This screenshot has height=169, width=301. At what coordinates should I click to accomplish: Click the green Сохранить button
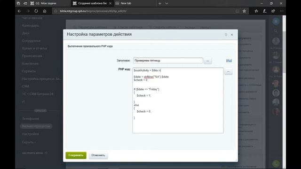76,155
